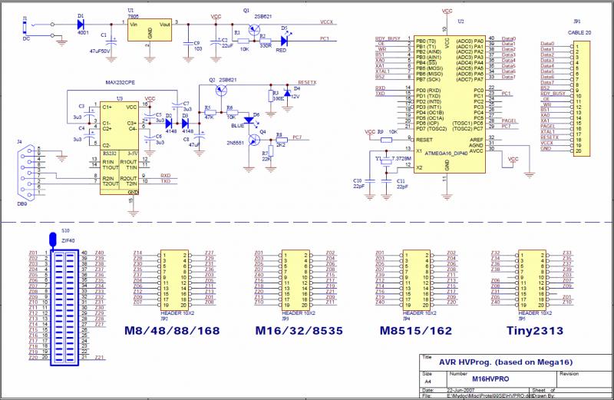This screenshot has width=614, height=400.
Task: Select the Tiny2313 label text
Action: pyautogui.click(x=536, y=330)
